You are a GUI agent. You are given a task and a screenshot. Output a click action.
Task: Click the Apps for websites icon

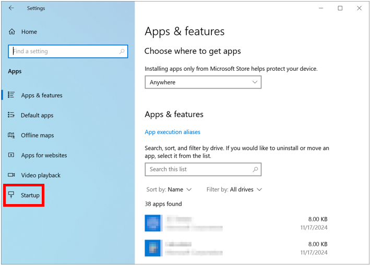(x=11, y=155)
